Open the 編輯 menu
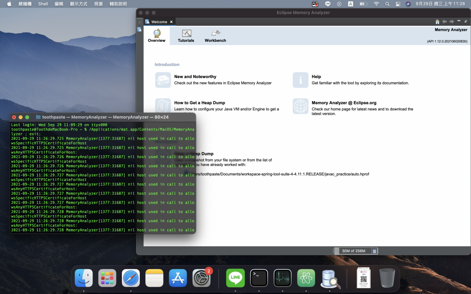Screen dimensions: 471x294 pos(59,4)
